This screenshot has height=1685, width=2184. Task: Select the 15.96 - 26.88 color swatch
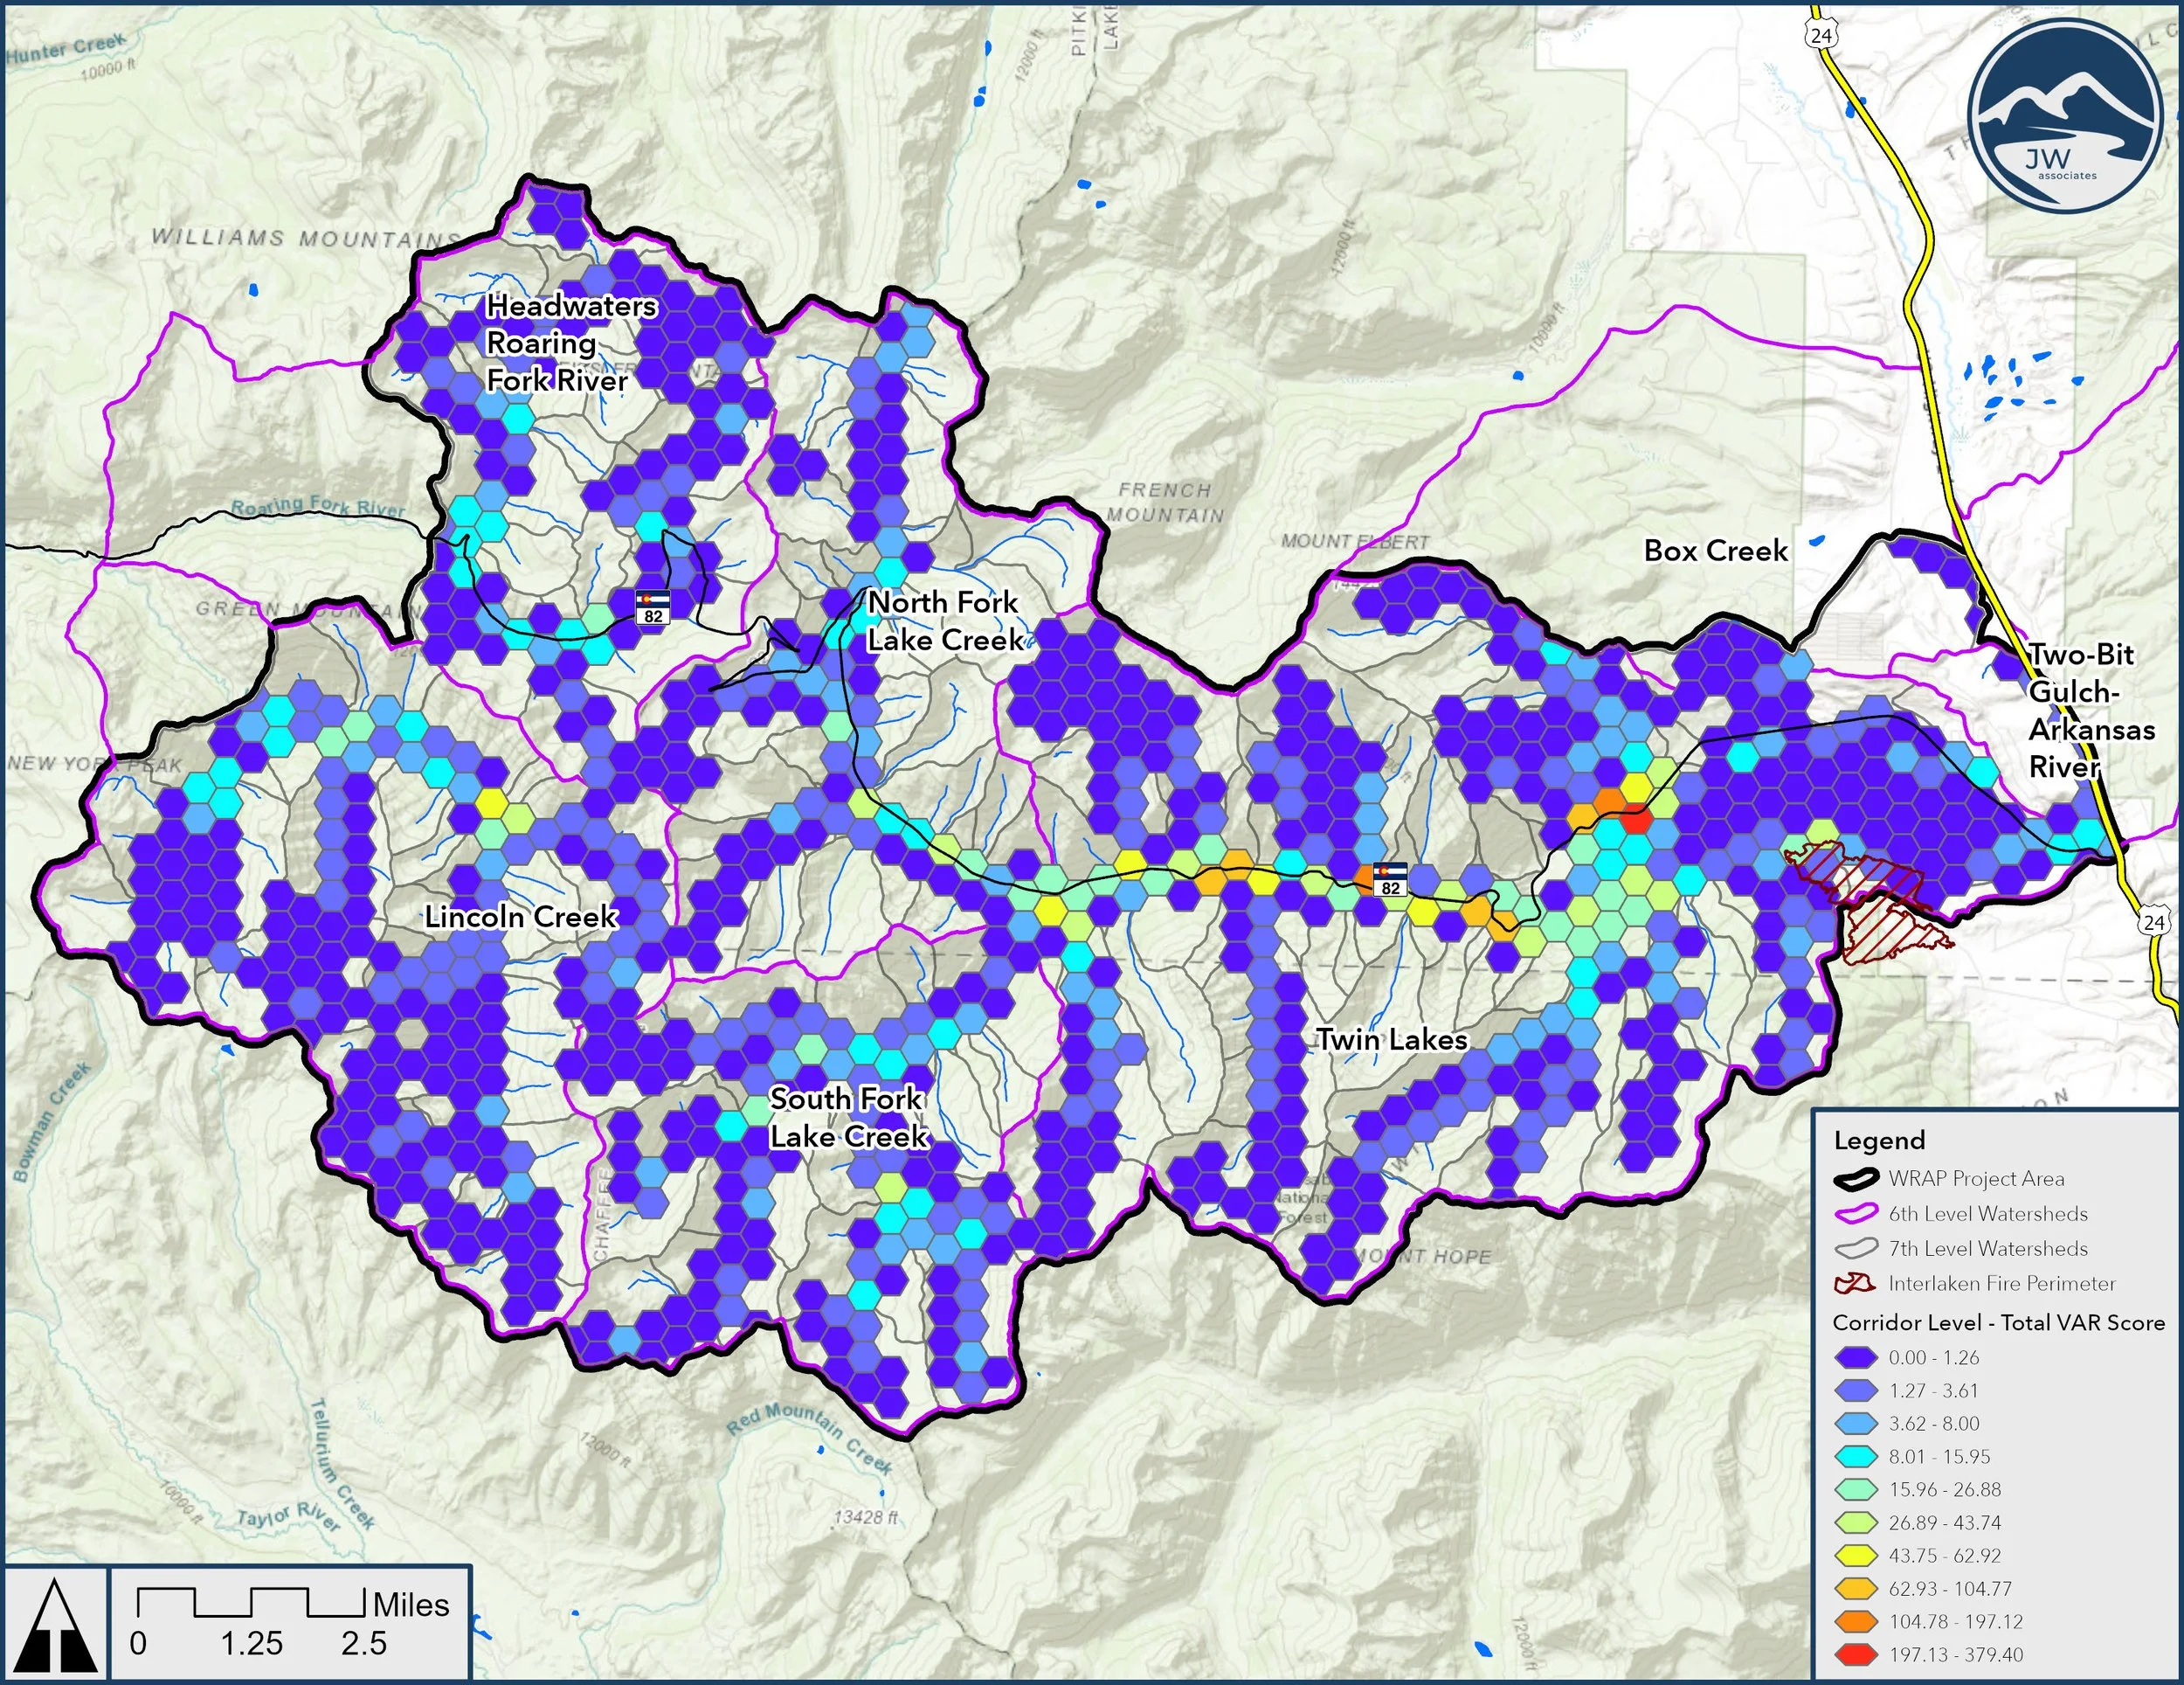1856,1490
